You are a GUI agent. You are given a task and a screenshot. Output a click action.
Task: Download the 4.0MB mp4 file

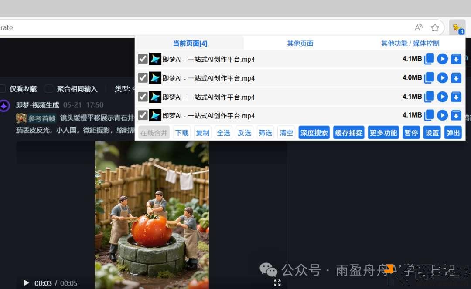pos(456,78)
